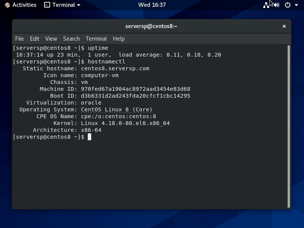Click the volume speaker icon
304x228 pixels.
point(277,5)
